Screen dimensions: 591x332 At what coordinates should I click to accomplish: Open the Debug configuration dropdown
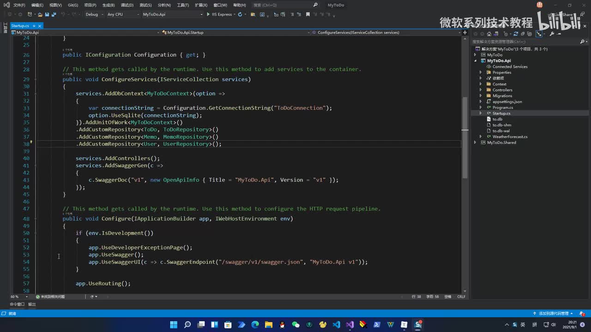point(94,14)
